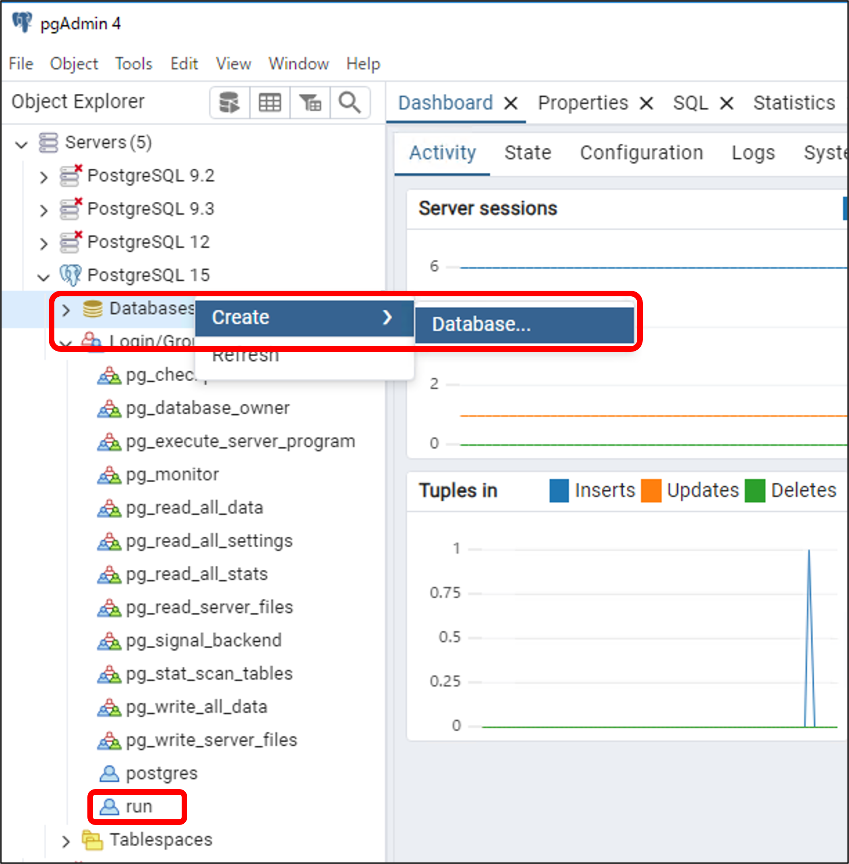Select the Servers (5) tree row label
The image size is (849, 864).
click(108, 143)
